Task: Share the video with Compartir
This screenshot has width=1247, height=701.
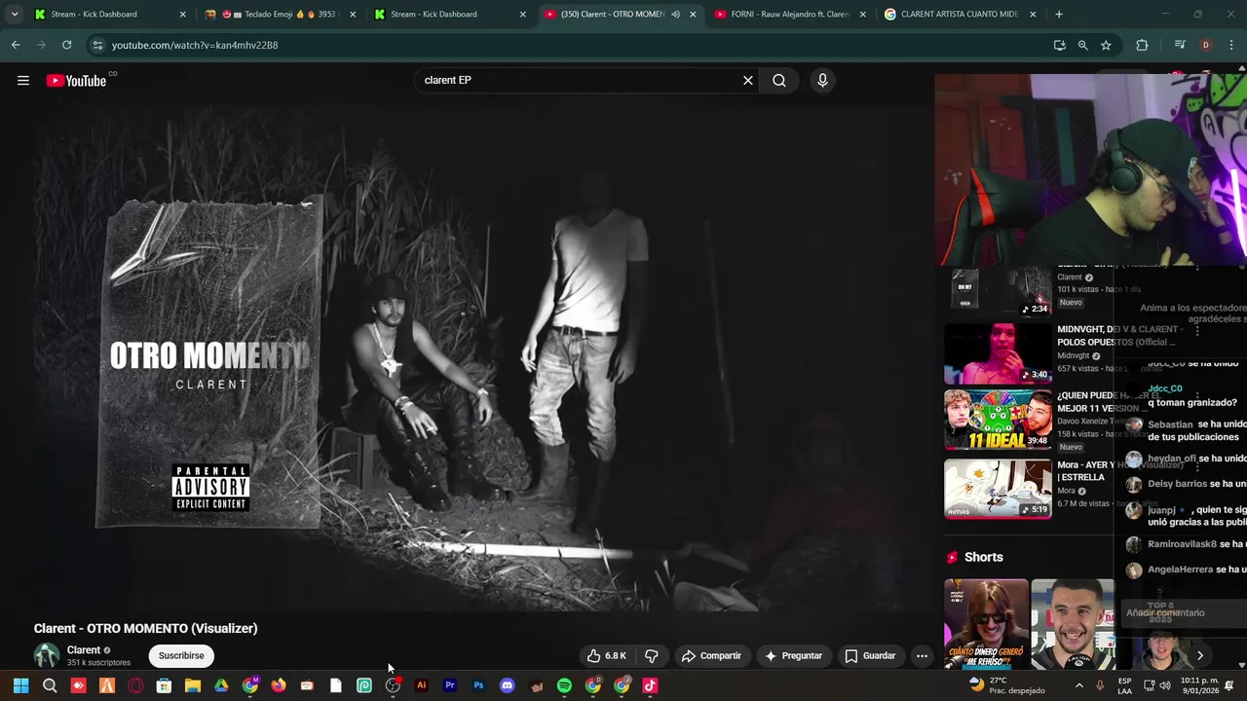Action: tap(711, 656)
